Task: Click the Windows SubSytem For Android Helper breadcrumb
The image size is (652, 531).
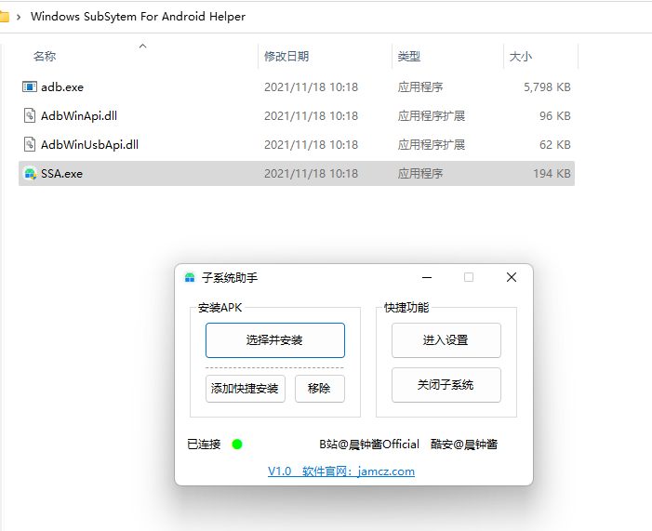Action: [138, 17]
